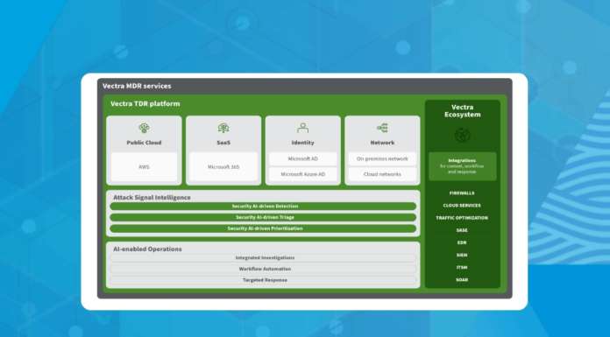Click the Network label

(382, 143)
